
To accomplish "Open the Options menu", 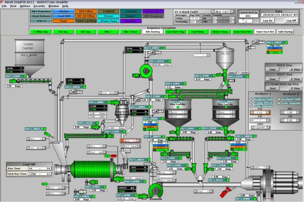I will (x=25, y=6).
